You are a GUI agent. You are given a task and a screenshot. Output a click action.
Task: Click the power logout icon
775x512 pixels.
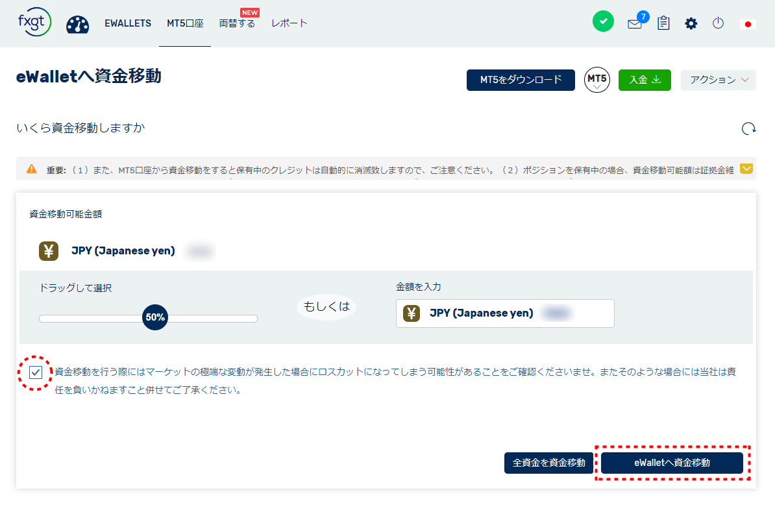718,23
